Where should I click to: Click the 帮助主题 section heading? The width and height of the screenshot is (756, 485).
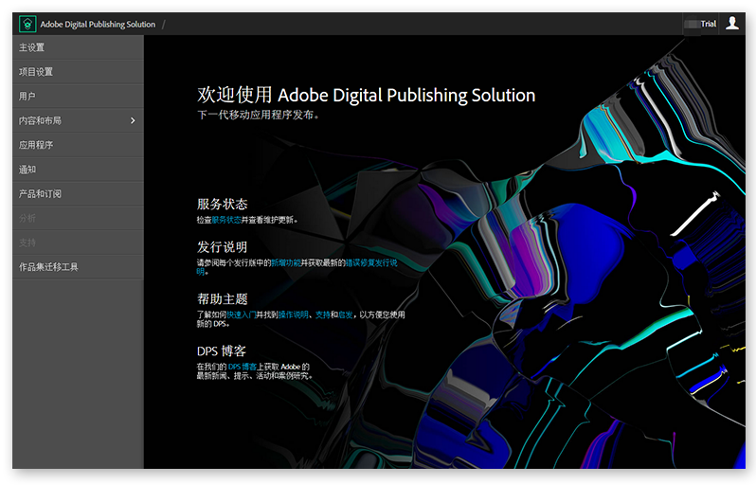point(223,299)
